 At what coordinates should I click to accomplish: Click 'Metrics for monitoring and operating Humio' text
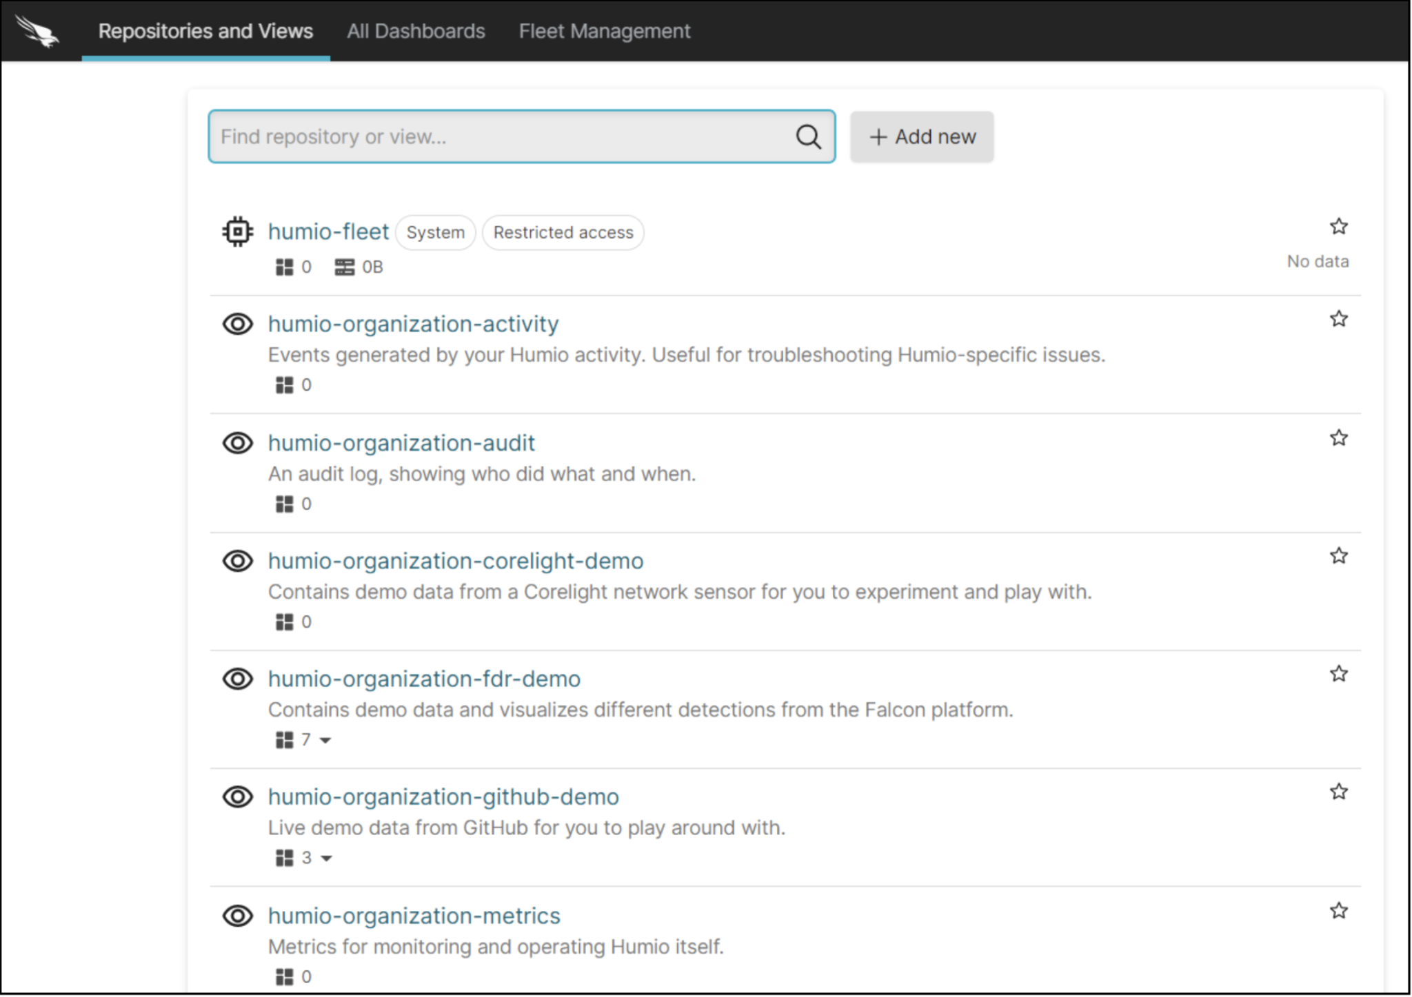[496, 947]
